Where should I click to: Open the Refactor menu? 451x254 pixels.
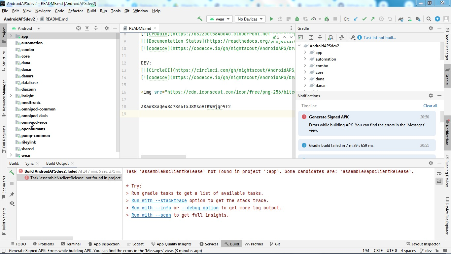[x=76, y=11]
